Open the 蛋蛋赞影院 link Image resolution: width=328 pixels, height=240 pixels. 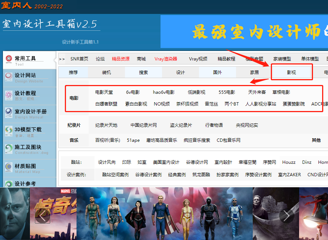(294, 104)
